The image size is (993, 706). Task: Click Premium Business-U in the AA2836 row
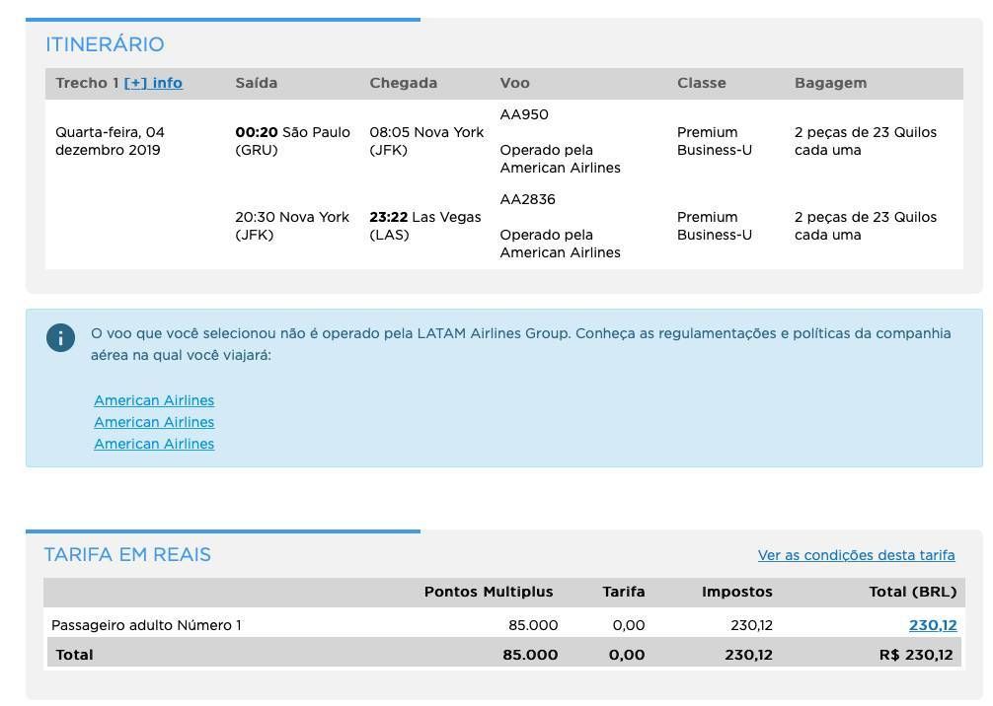coord(715,226)
